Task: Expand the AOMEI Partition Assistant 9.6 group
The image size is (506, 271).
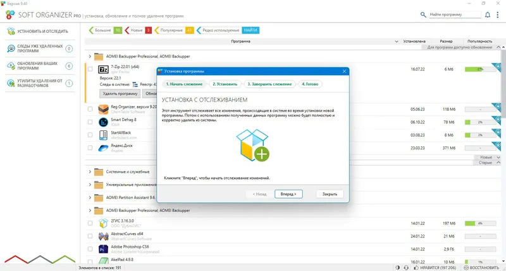Action: [90, 198]
